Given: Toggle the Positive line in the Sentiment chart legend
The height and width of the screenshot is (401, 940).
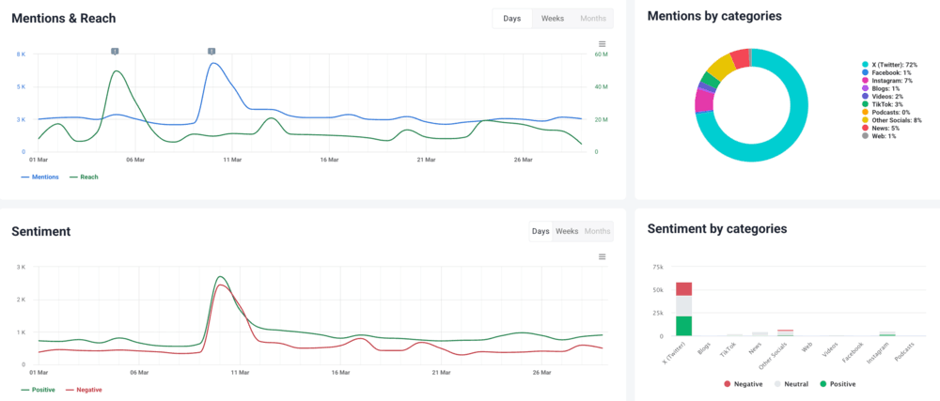Looking at the screenshot, I should tap(39, 390).
